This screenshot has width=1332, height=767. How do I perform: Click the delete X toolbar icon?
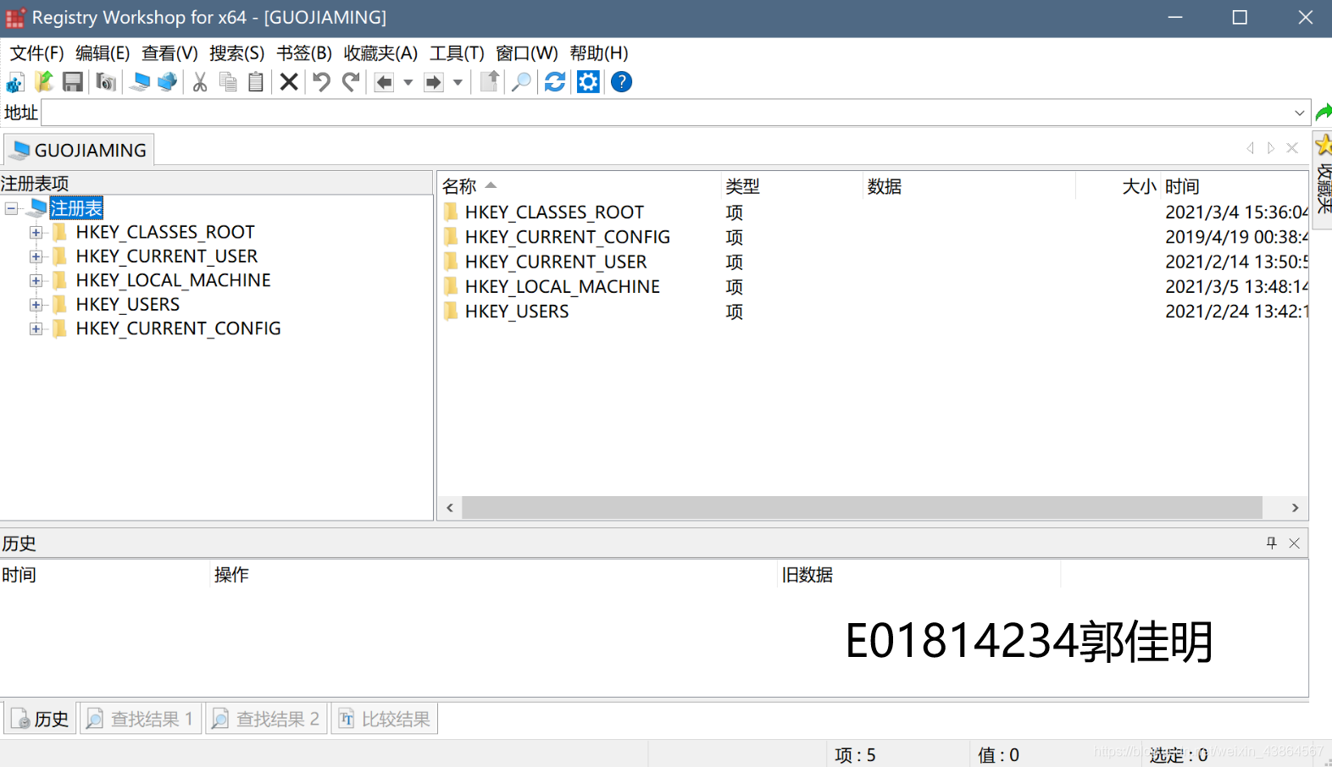pyautogui.click(x=289, y=82)
